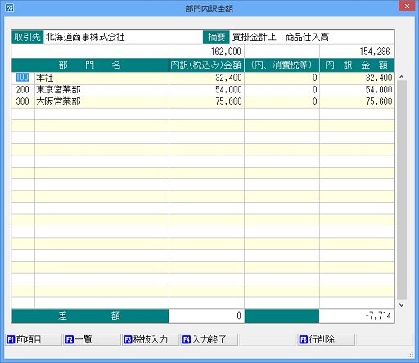
Task: Click 32,400 in 内訳金額 column
Action: (357, 78)
